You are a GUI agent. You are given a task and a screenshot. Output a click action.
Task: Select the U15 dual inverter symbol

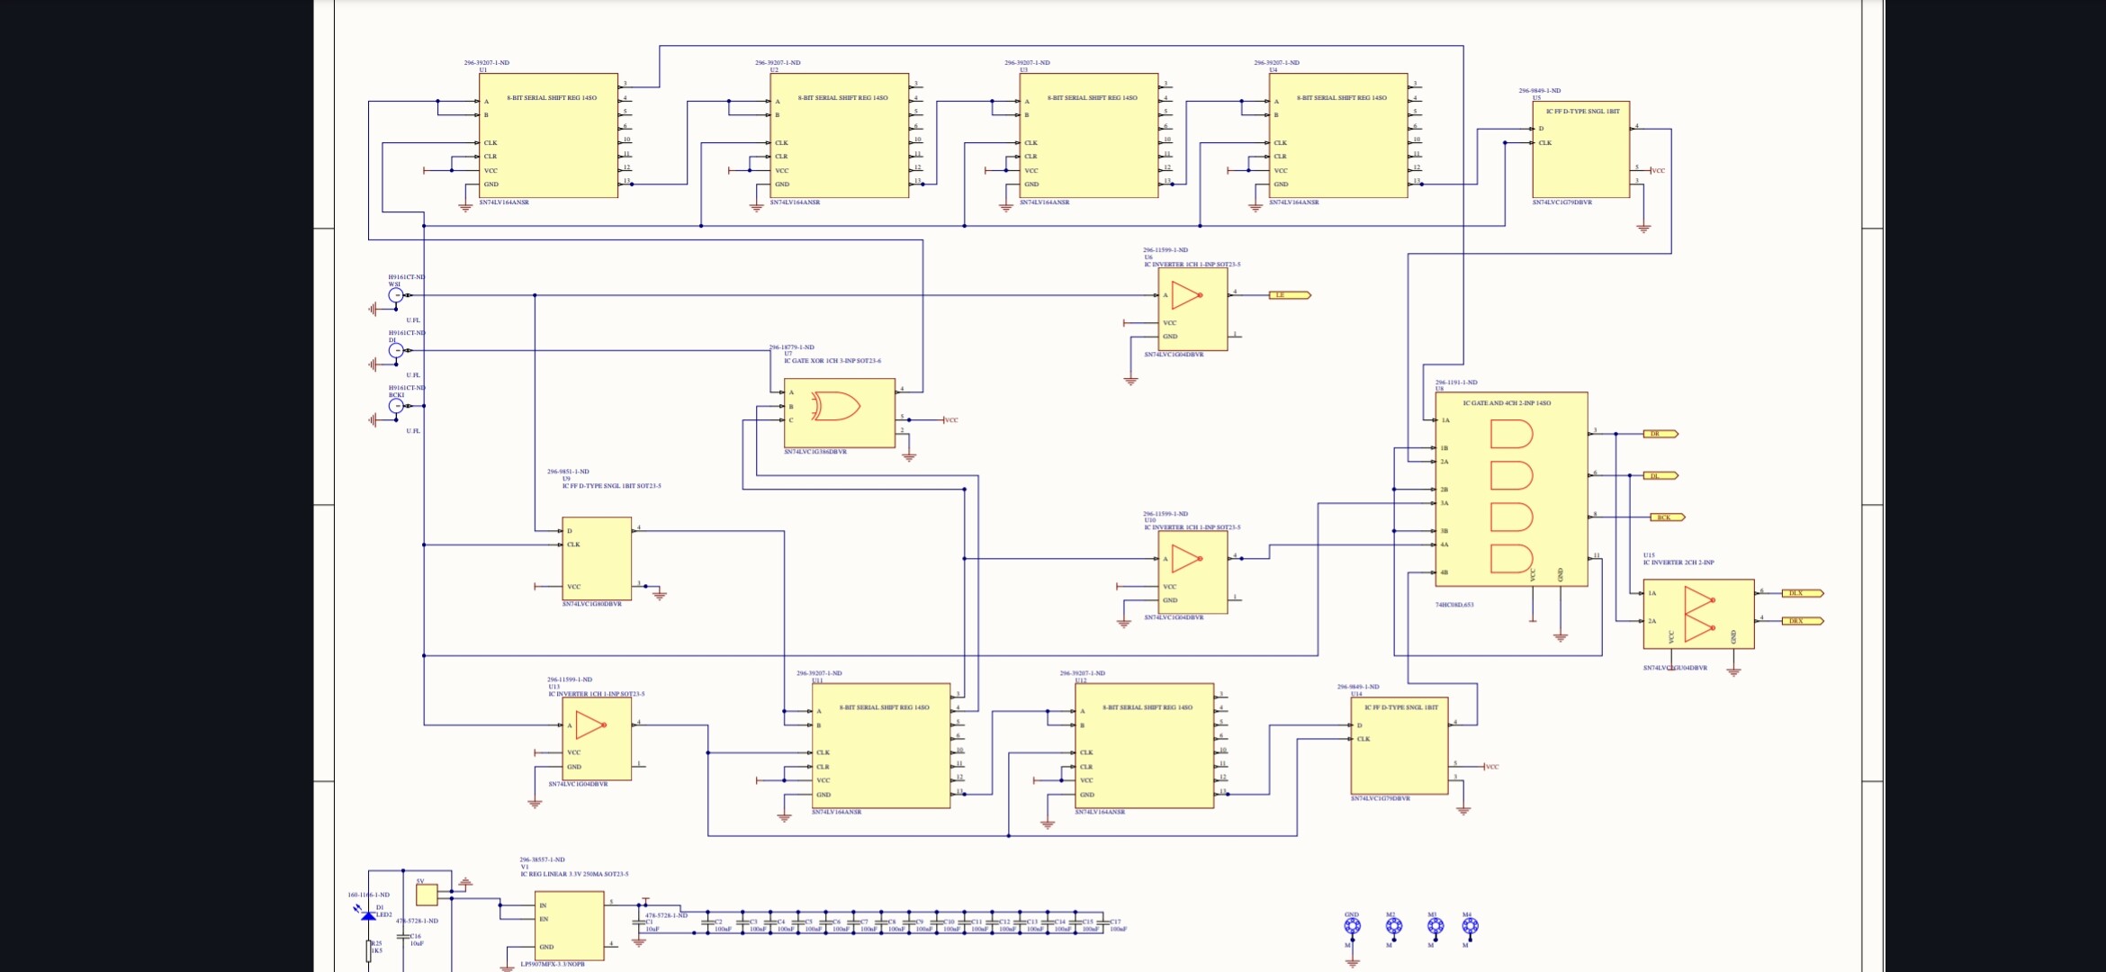tap(1698, 614)
